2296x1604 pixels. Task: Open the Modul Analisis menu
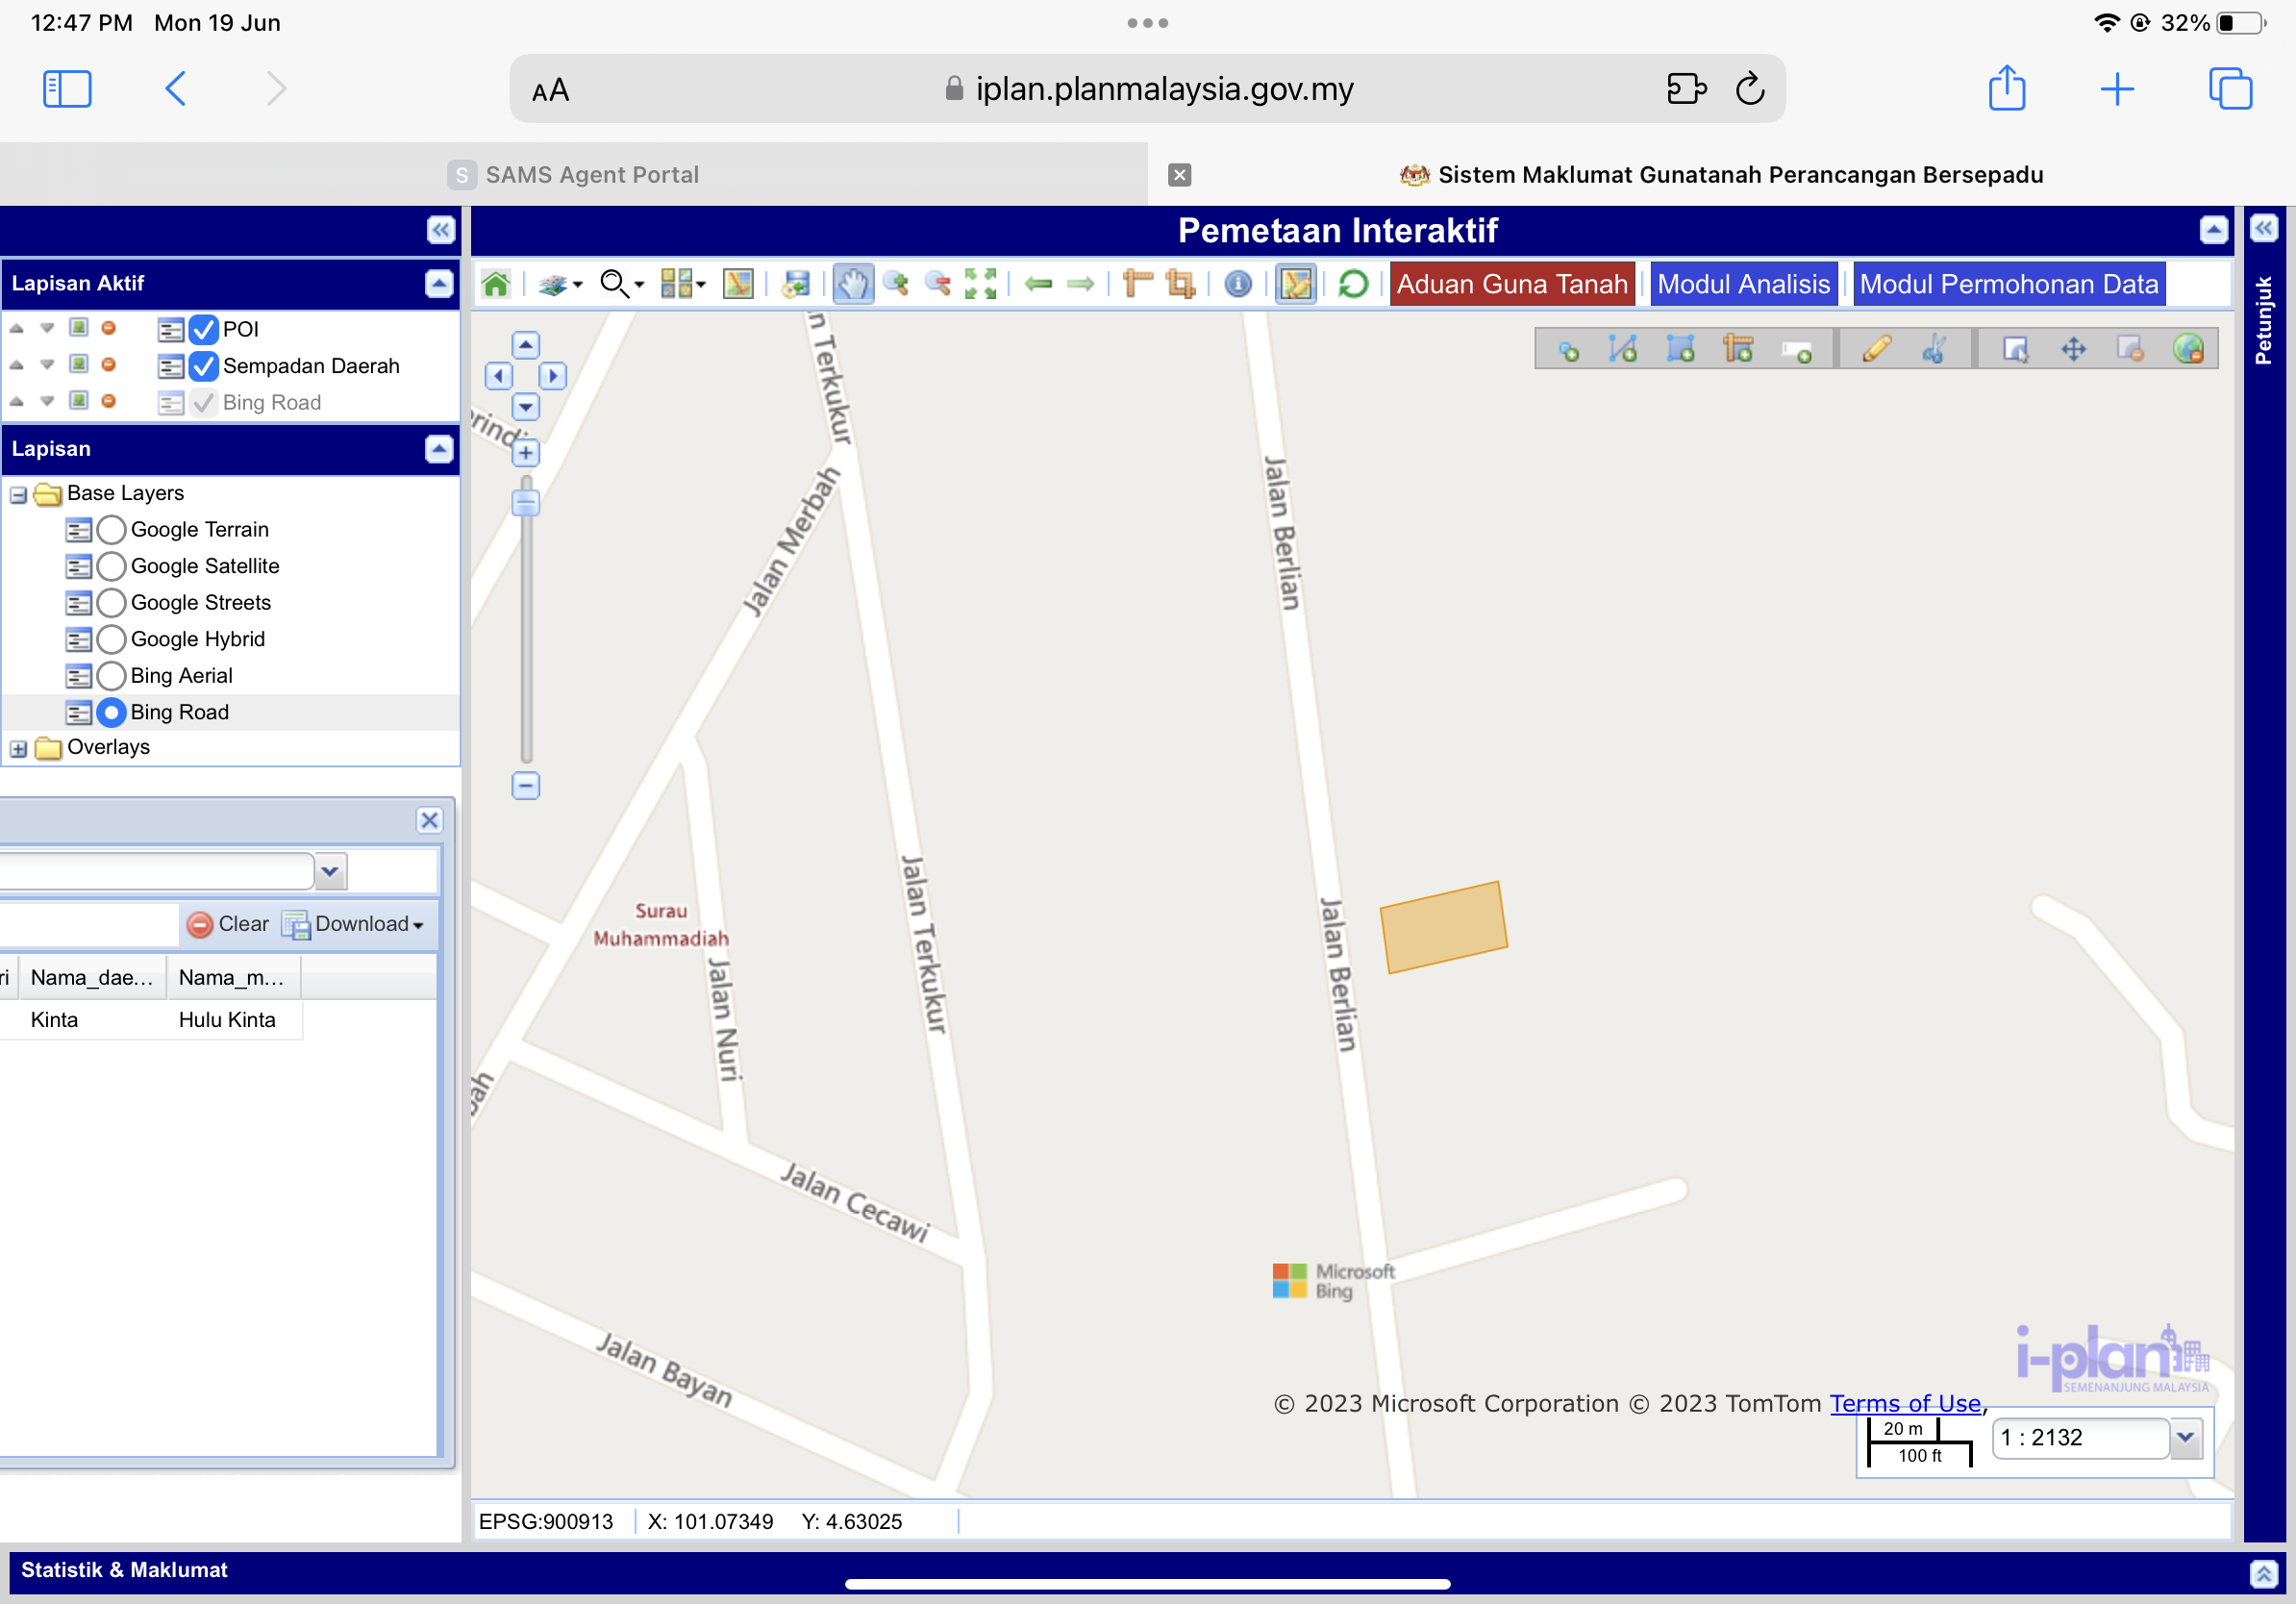click(1743, 285)
